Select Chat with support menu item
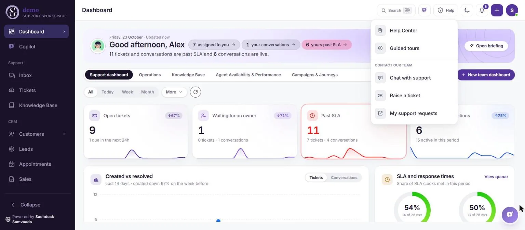This screenshot has width=525, height=230. tap(414, 78)
